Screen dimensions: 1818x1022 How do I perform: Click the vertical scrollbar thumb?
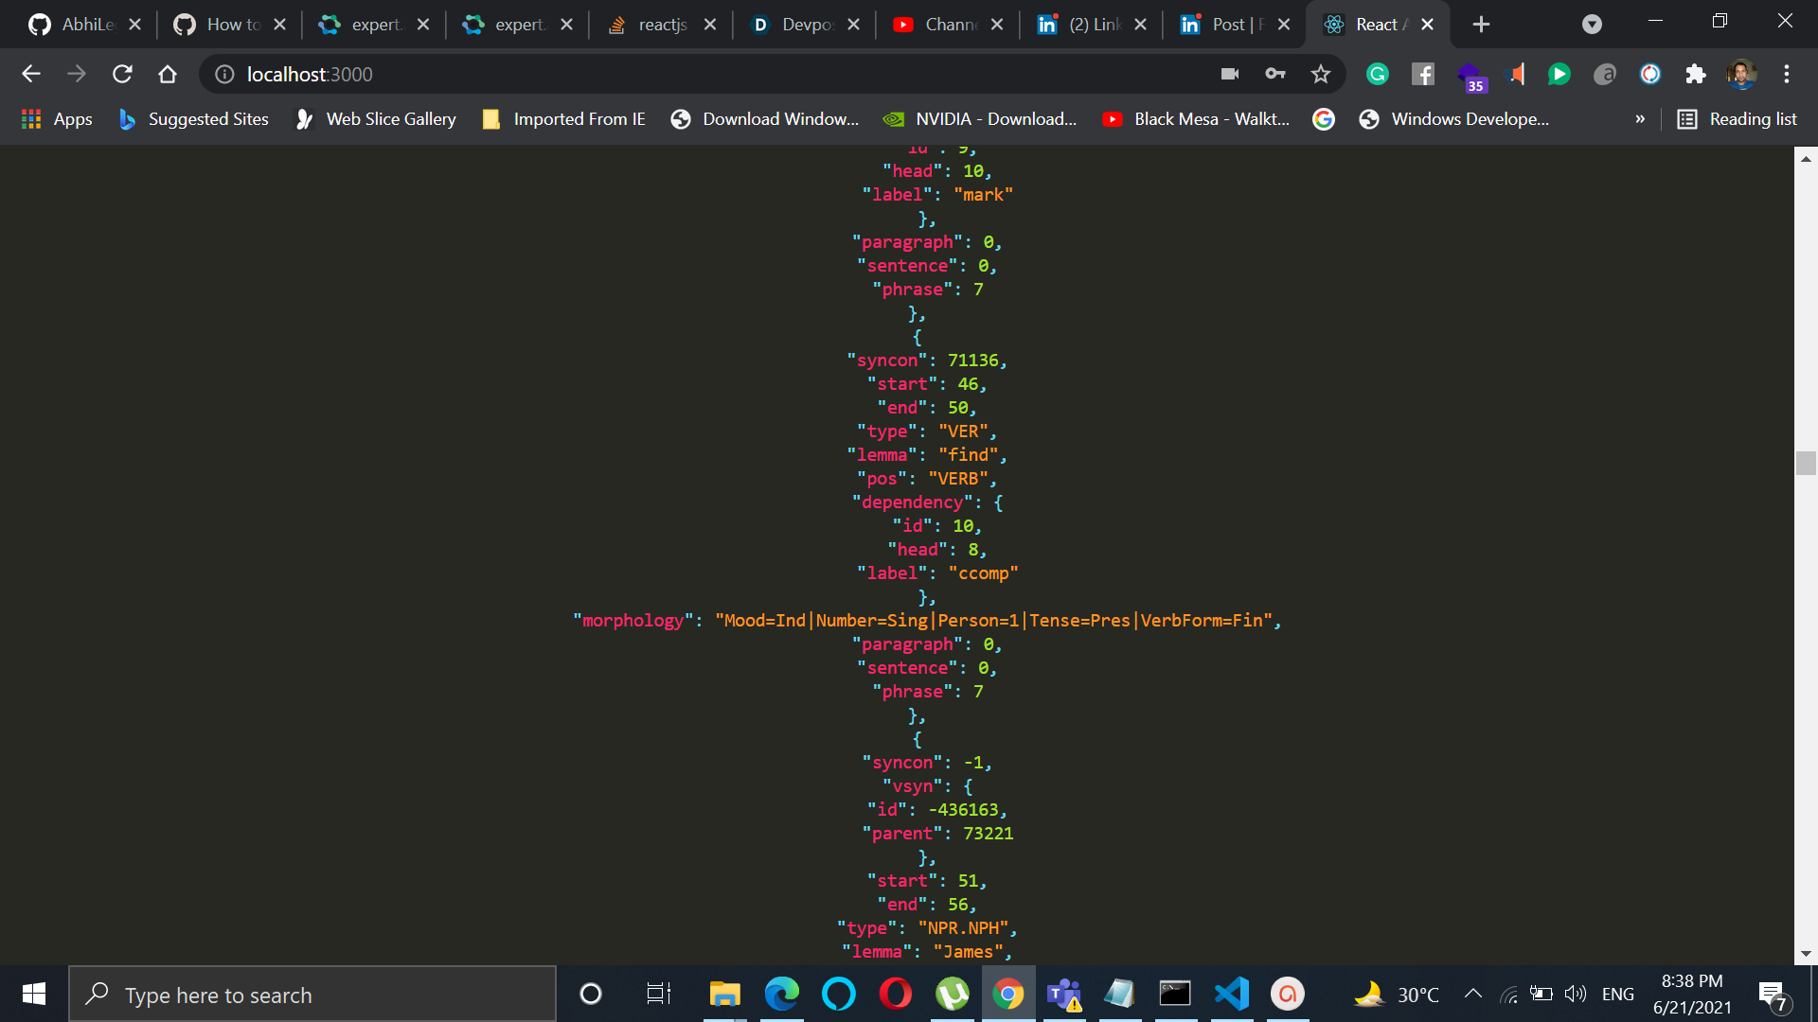[x=1806, y=463]
